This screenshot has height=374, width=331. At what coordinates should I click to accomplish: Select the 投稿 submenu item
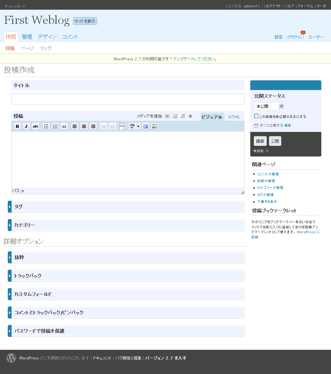pos(10,48)
